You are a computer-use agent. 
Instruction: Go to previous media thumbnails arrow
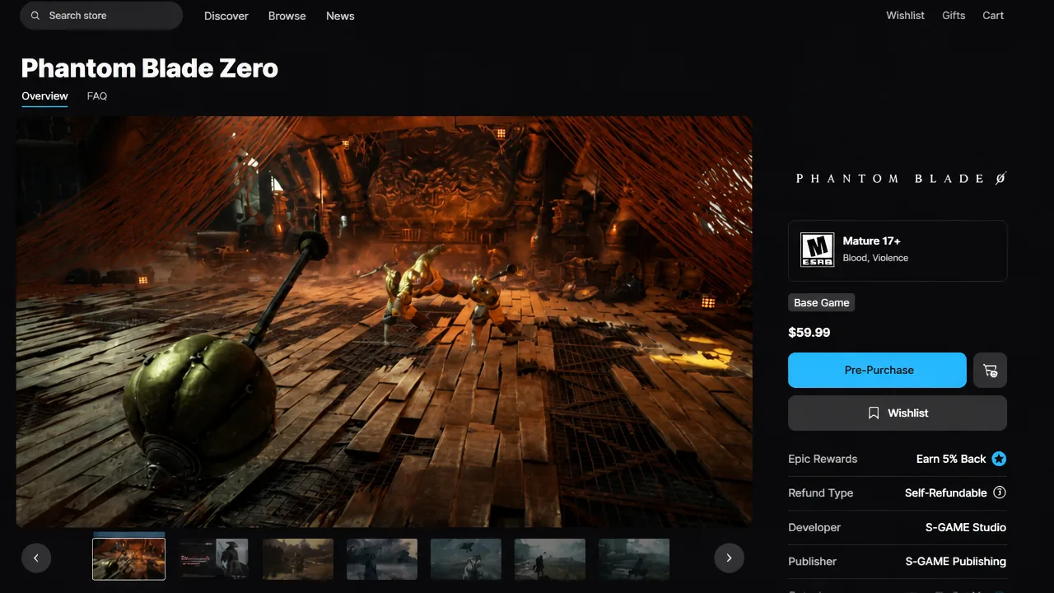pyautogui.click(x=36, y=558)
